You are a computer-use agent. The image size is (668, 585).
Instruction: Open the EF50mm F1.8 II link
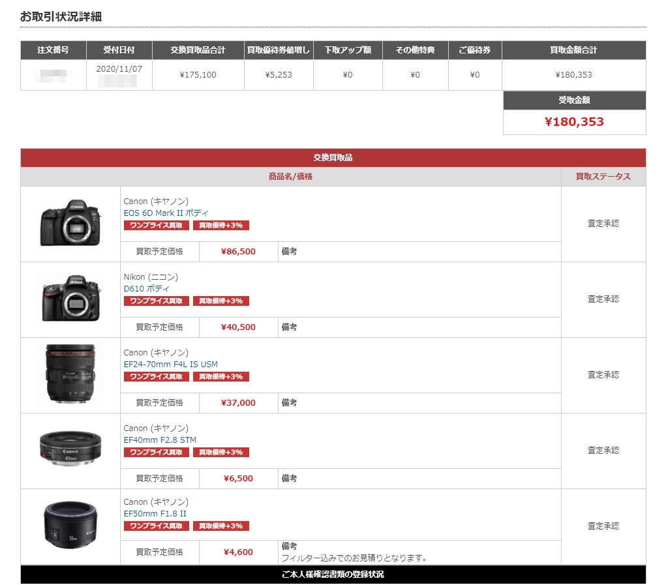[x=155, y=513]
